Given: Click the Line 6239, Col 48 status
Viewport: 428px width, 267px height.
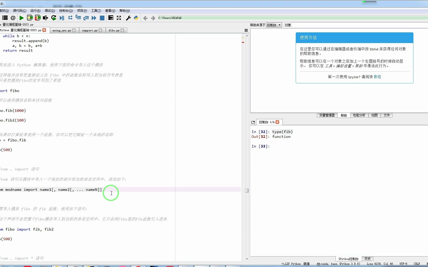Looking at the screenshot, I should (380, 264).
